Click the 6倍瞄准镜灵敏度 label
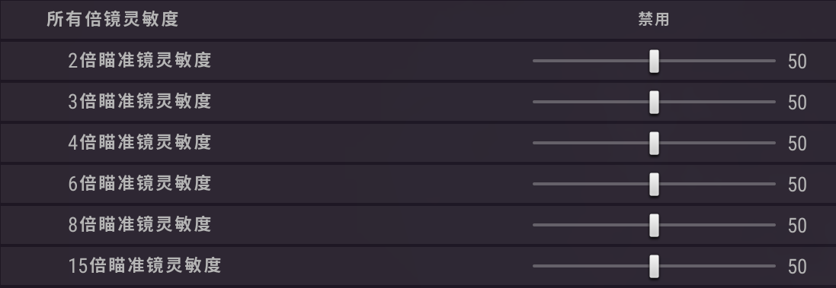Viewport: 836px width, 288px height. (139, 183)
